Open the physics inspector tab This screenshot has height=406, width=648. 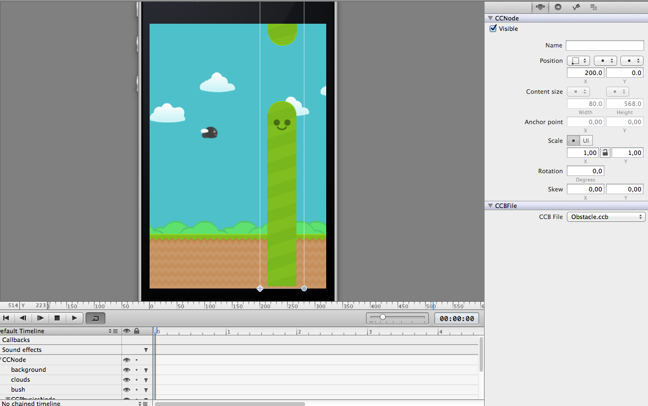576,7
